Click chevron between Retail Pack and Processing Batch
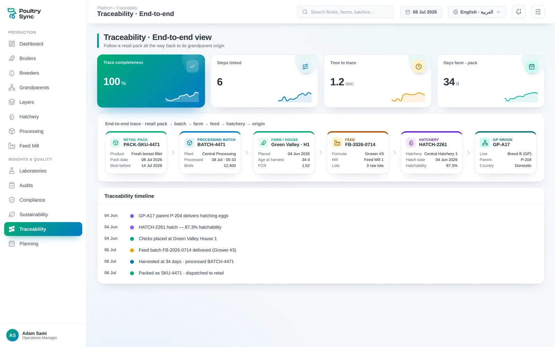Screen dimensions: 555x347 point(173,153)
